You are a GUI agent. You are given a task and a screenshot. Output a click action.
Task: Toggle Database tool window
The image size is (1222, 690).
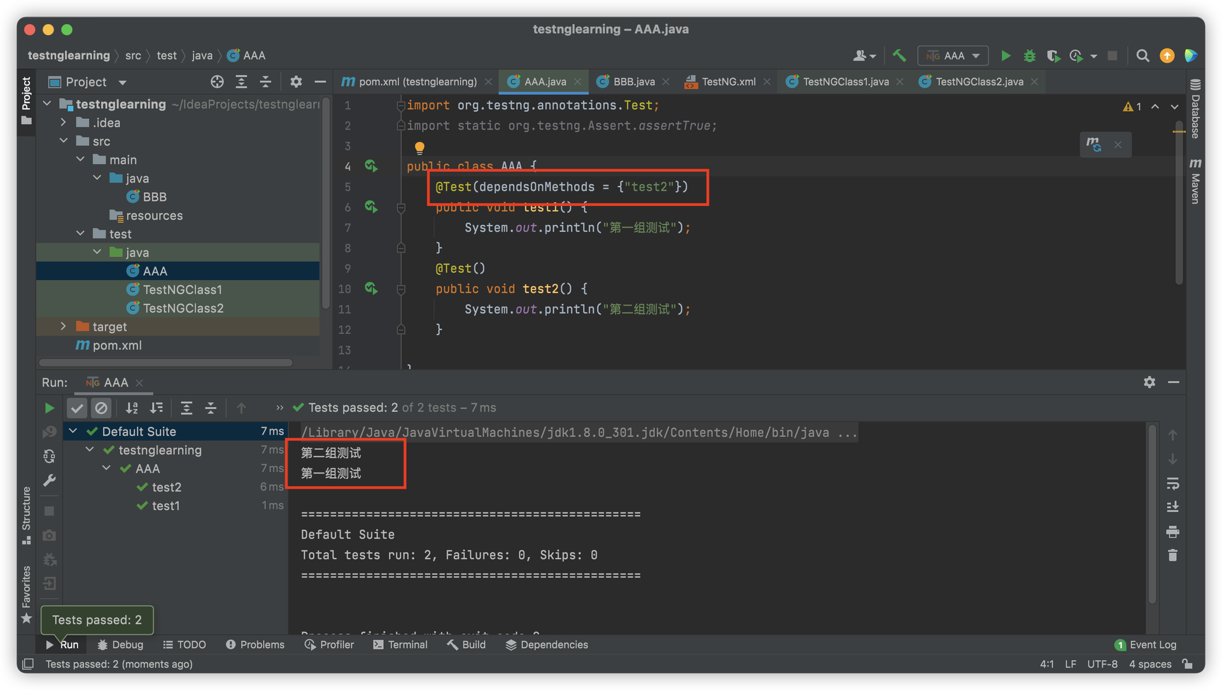[1195, 108]
